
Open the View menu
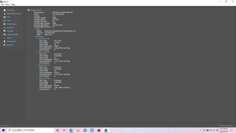click(7, 5)
